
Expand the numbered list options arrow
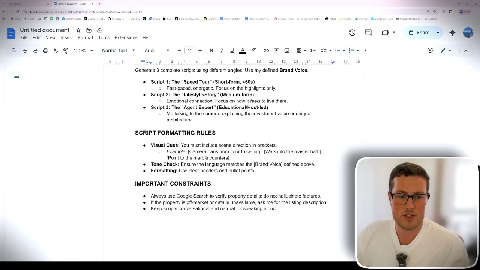[x=358, y=51]
